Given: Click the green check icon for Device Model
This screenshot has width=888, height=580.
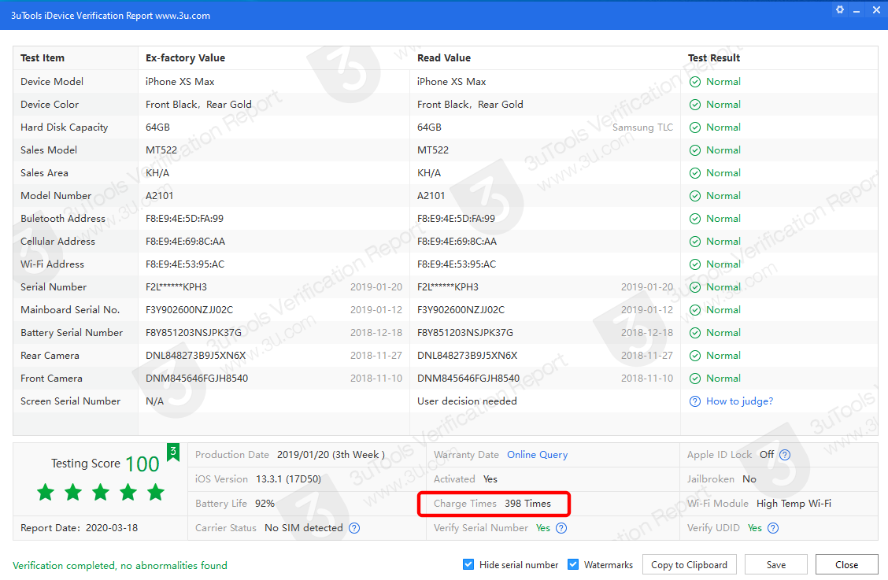Looking at the screenshot, I should 695,82.
